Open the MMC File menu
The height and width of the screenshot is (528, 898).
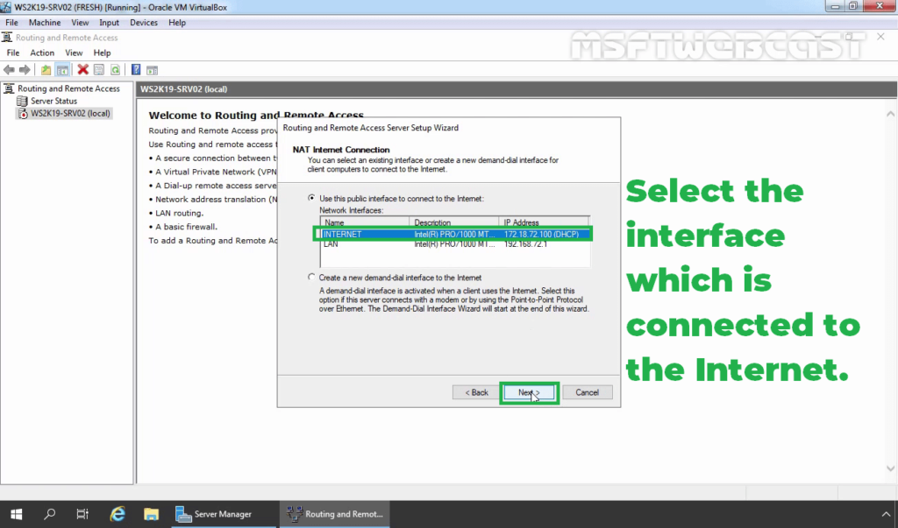point(12,53)
